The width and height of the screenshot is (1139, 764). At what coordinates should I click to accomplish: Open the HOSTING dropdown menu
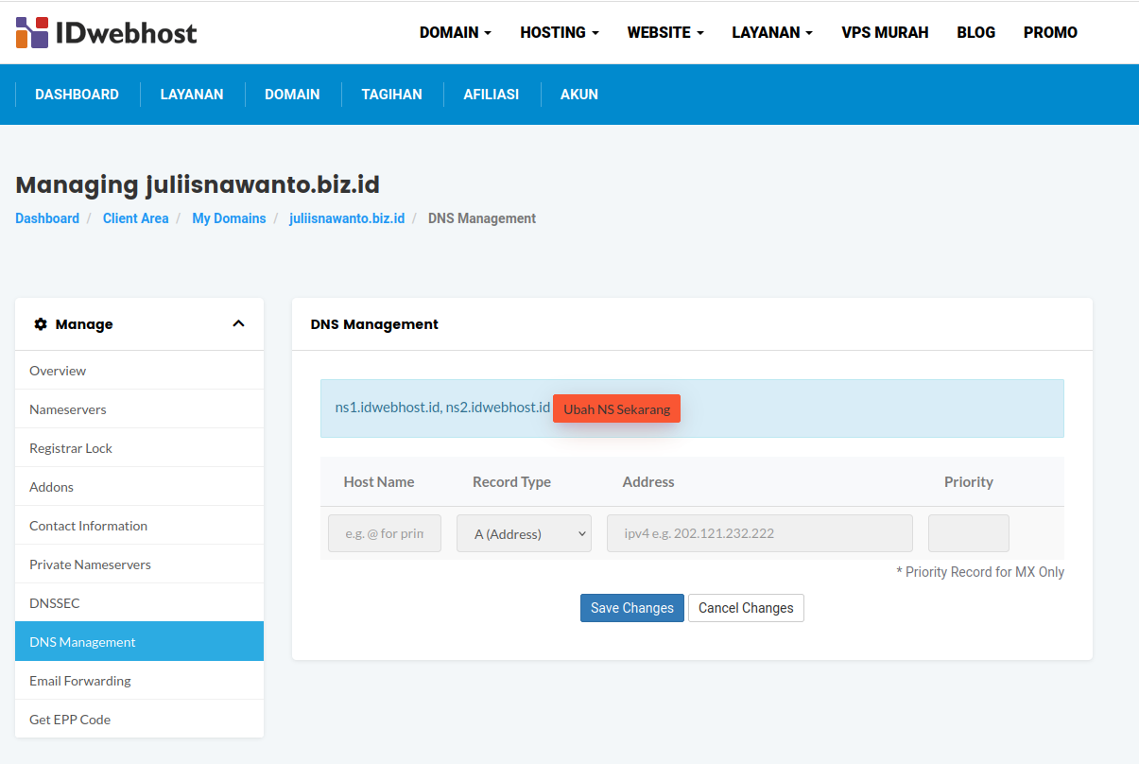pyautogui.click(x=560, y=32)
